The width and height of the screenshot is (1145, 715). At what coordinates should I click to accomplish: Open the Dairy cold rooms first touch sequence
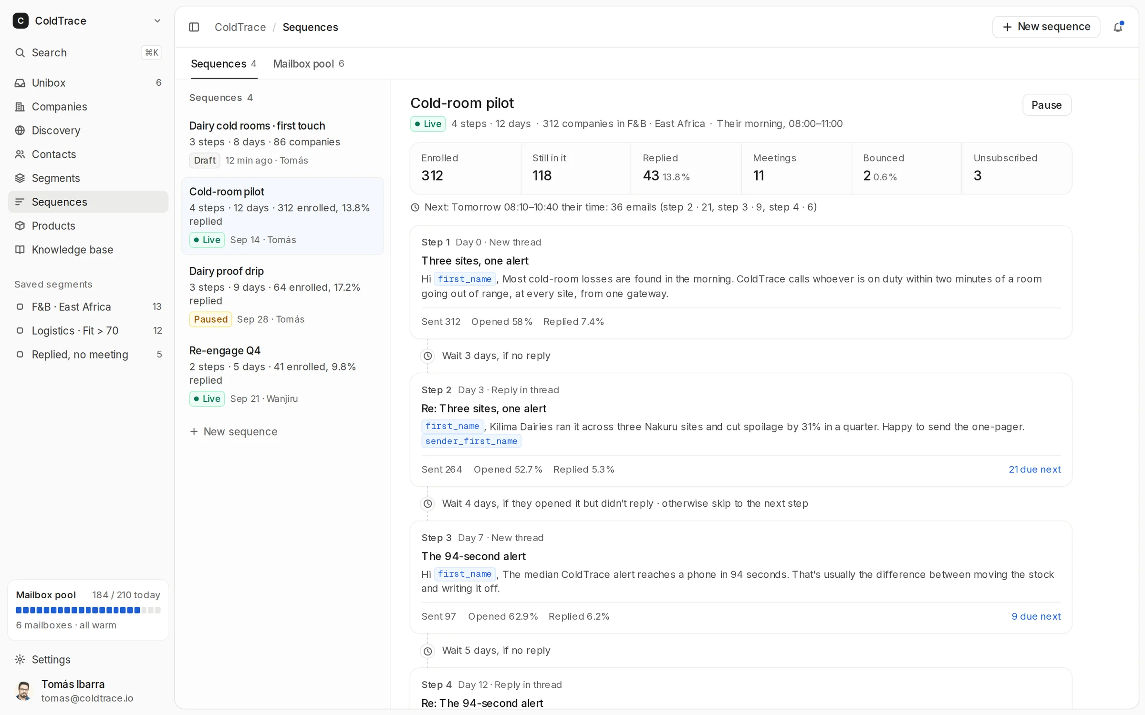282,143
